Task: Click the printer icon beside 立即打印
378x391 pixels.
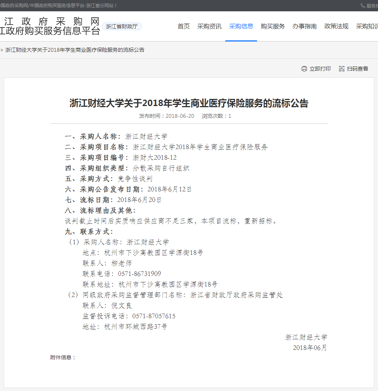Action: click(x=304, y=69)
